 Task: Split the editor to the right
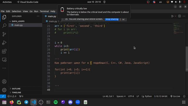pyautogui.click(x=179, y=16)
